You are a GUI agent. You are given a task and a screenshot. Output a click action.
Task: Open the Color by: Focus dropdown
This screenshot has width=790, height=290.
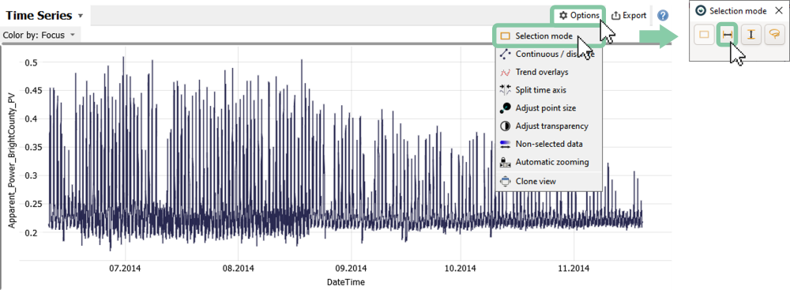pyautogui.click(x=39, y=36)
